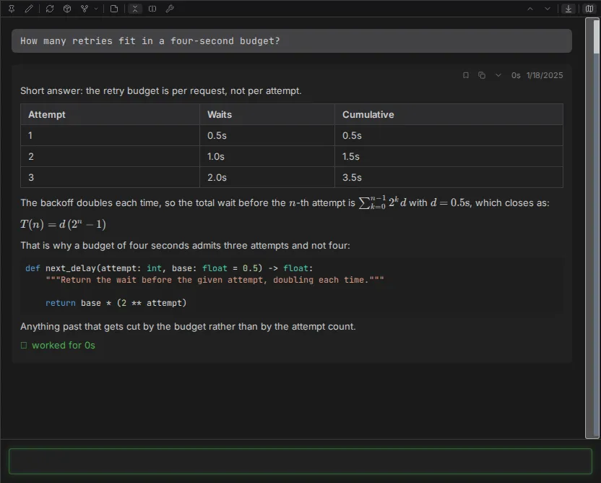Click the docstring line in the code block

pyautogui.click(x=215, y=280)
